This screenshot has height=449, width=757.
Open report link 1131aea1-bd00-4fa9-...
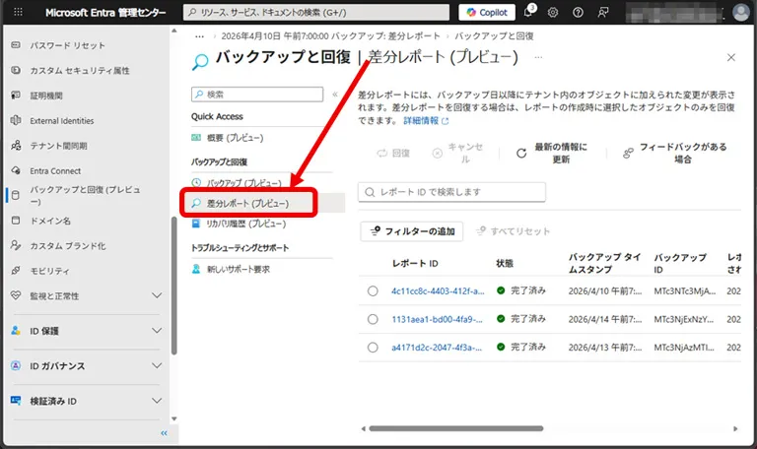tap(437, 319)
